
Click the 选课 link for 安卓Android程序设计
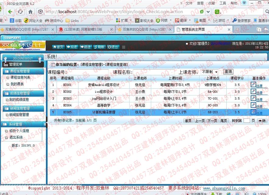(259, 86)
